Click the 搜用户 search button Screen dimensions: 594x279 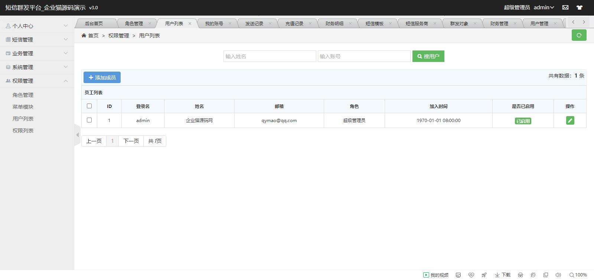point(428,56)
